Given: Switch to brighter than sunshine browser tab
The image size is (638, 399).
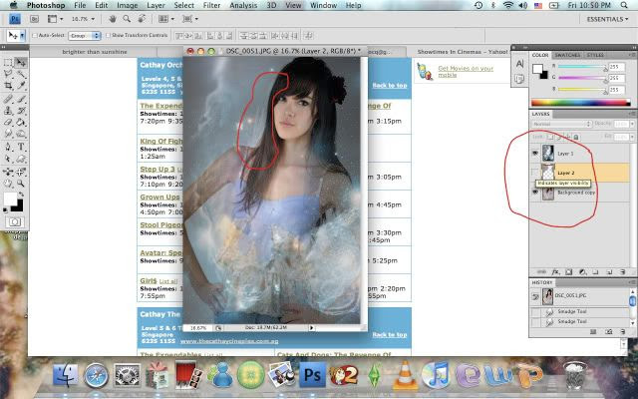Looking at the screenshot, I should (x=95, y=52).
